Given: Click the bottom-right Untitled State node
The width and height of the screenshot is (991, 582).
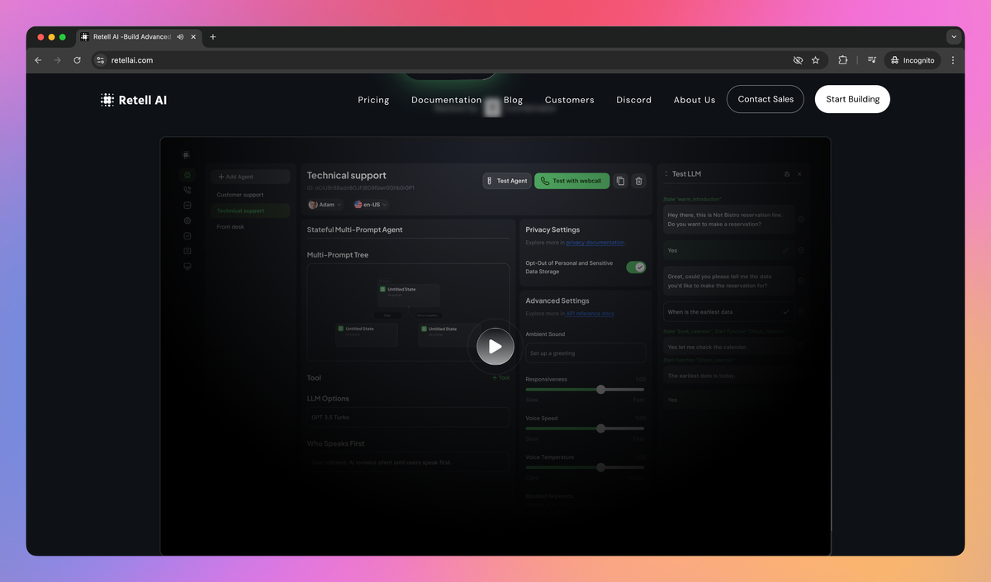Looking at the screenshot, I should coord(449,334).
